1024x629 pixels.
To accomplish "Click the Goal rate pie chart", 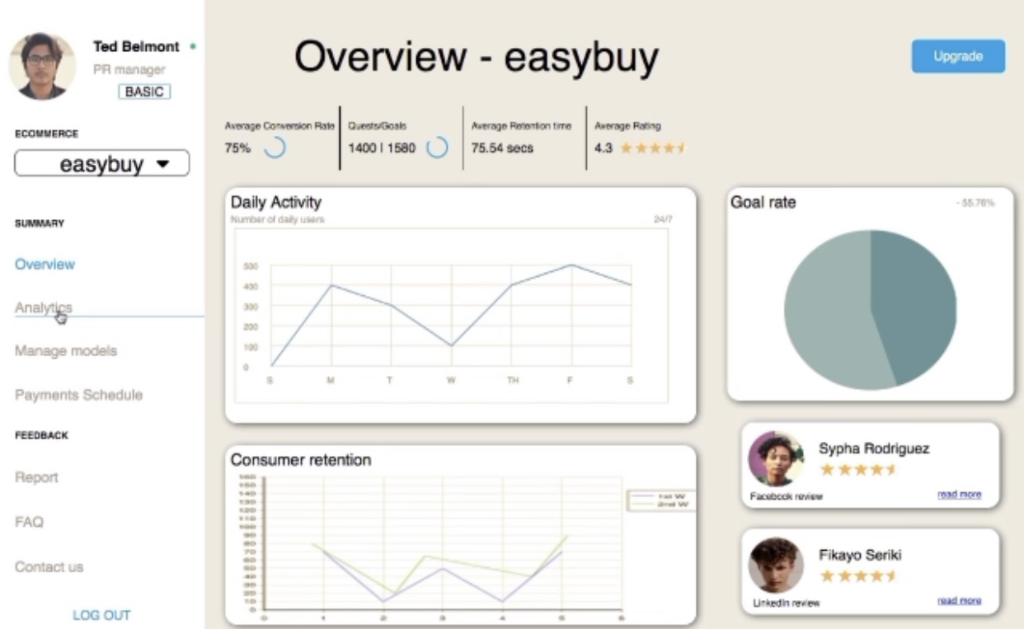I will pos(870,310).
